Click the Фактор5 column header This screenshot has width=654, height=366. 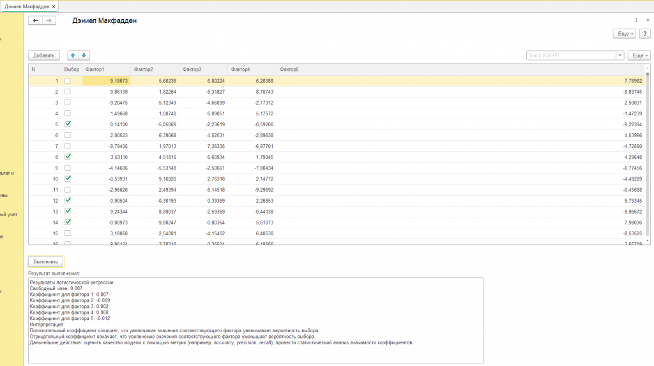(x=460, y=70)
